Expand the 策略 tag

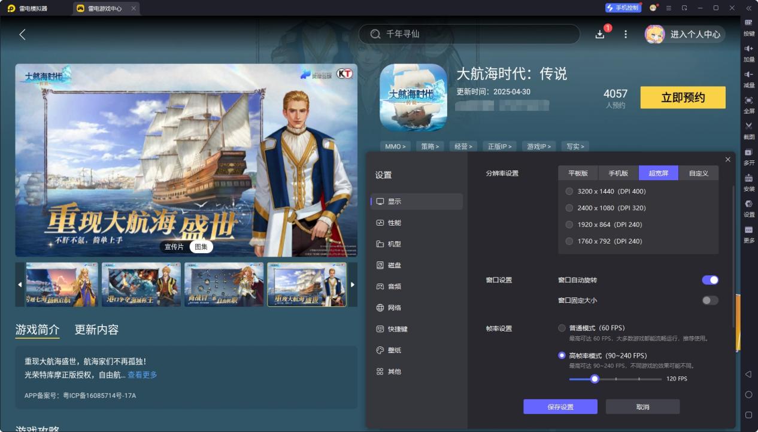430,146
